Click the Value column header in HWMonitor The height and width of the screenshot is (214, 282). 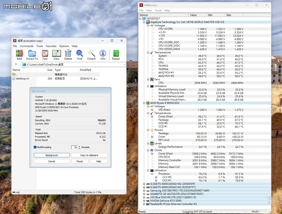click(197, 15)
